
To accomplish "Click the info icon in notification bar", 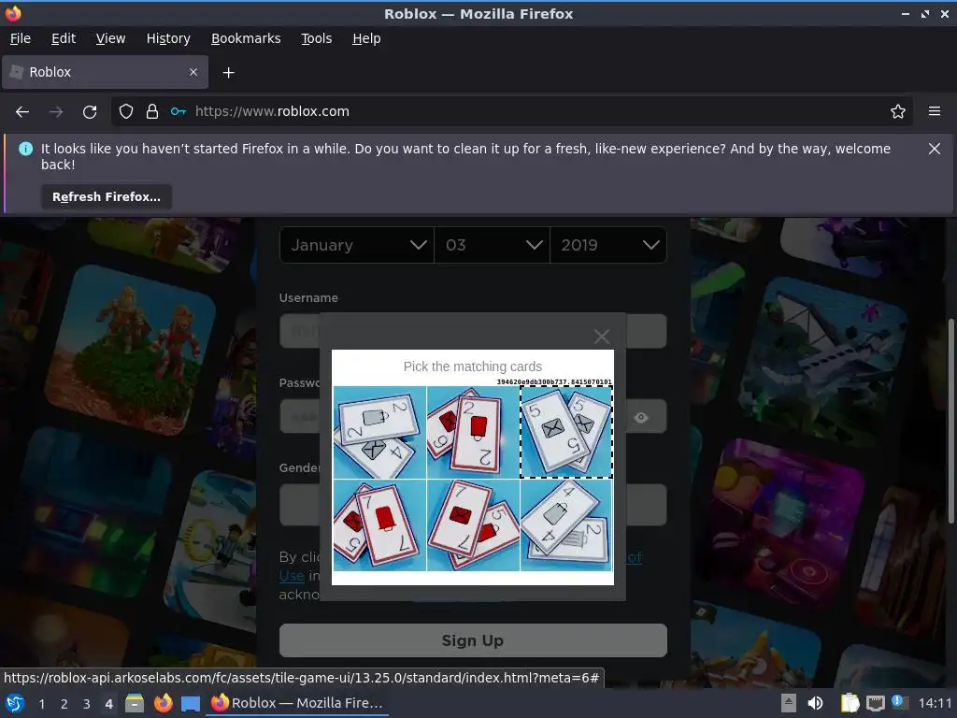I will pyautogui.click(x=25, y=149).
